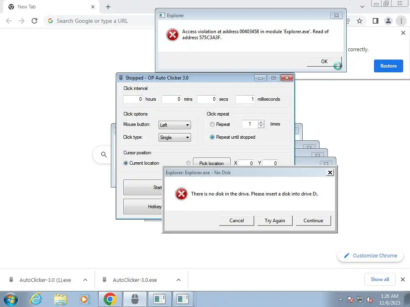Select the radio button beside Pick location
Image resolution: width=410 pixels, height=307 pixels.
click(x=188, y=163)
